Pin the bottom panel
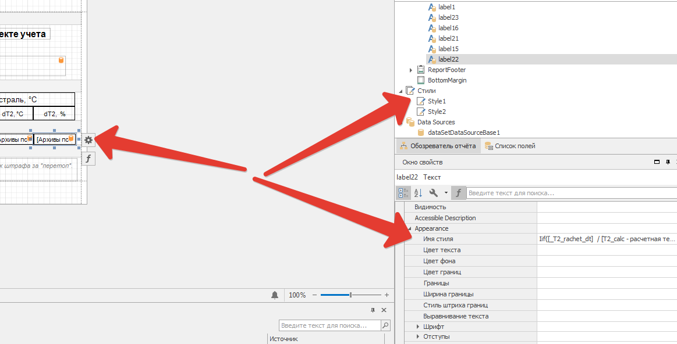 pyautogui.click(x=373, y=311)
